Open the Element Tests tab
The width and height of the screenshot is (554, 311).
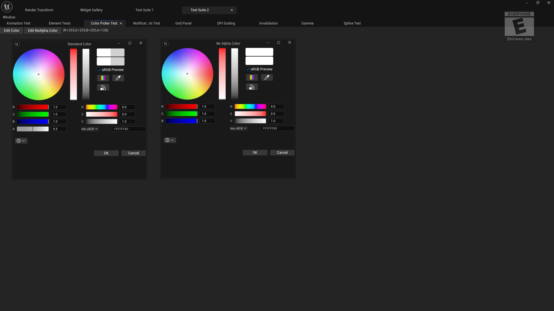(60, 23)
